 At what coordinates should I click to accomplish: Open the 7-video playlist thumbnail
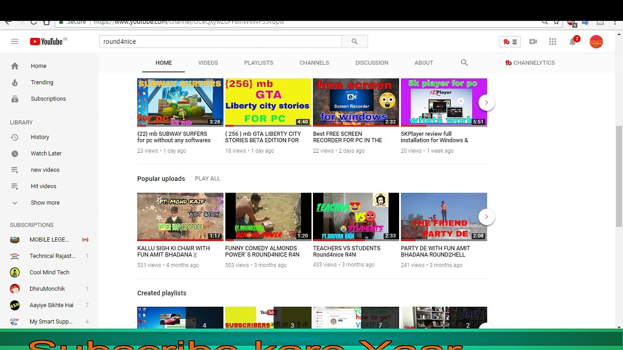click(x=356, y=318)
